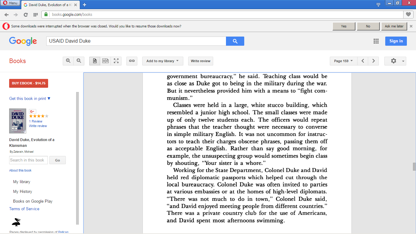The height and width of the screenshot is (234, 416).
Task: Open the Page 159 dropdown
Action: coord(344,61)
